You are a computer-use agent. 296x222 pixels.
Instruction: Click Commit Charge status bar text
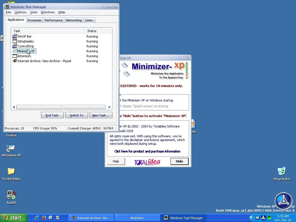pyautogui.click(x=90, y=128)
